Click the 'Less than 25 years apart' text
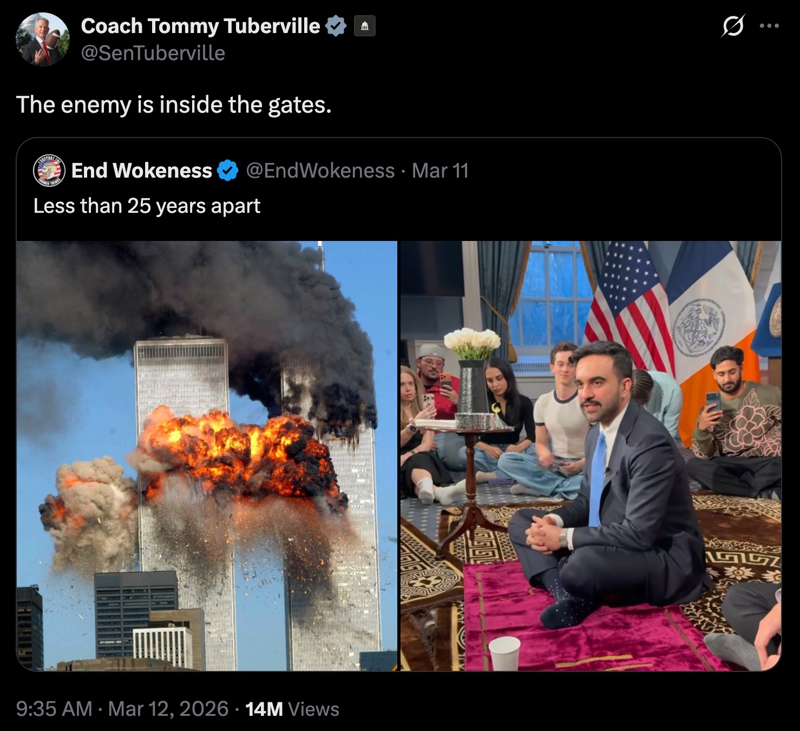 [147, 205]
